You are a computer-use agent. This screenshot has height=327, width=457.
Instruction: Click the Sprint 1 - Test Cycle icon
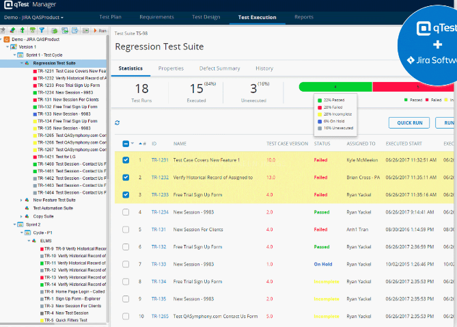[x=20, y=55]
